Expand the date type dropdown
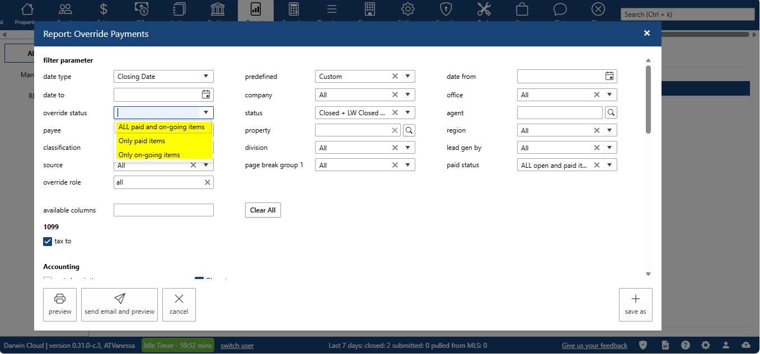The width and height of the screenshot is (760, 354). click(x=206, y=77)
